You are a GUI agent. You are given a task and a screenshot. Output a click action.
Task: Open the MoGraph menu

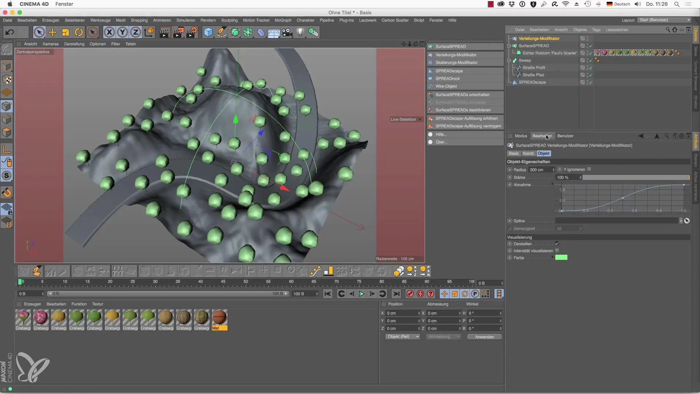[x=283, y=20]
